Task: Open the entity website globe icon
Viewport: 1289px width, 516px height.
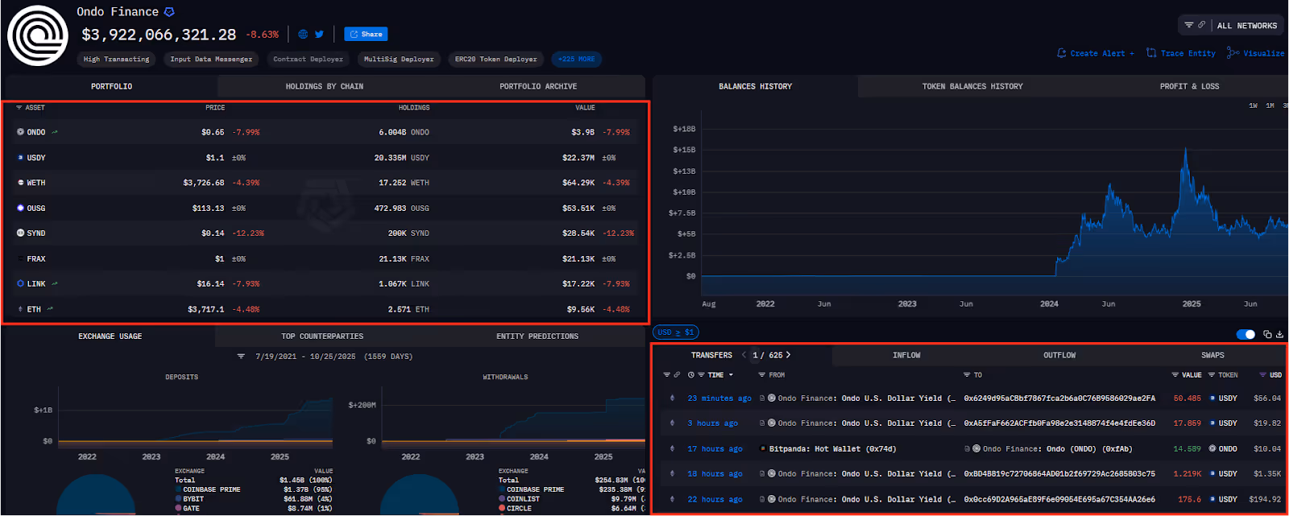Action: click(303, 35)
